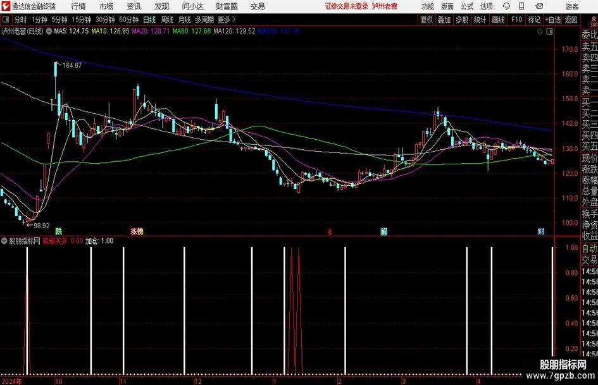This screenshot has height=385, width=598.
Task: Switch to the 1分钟 period tab
Action: [x=39, y=20]
